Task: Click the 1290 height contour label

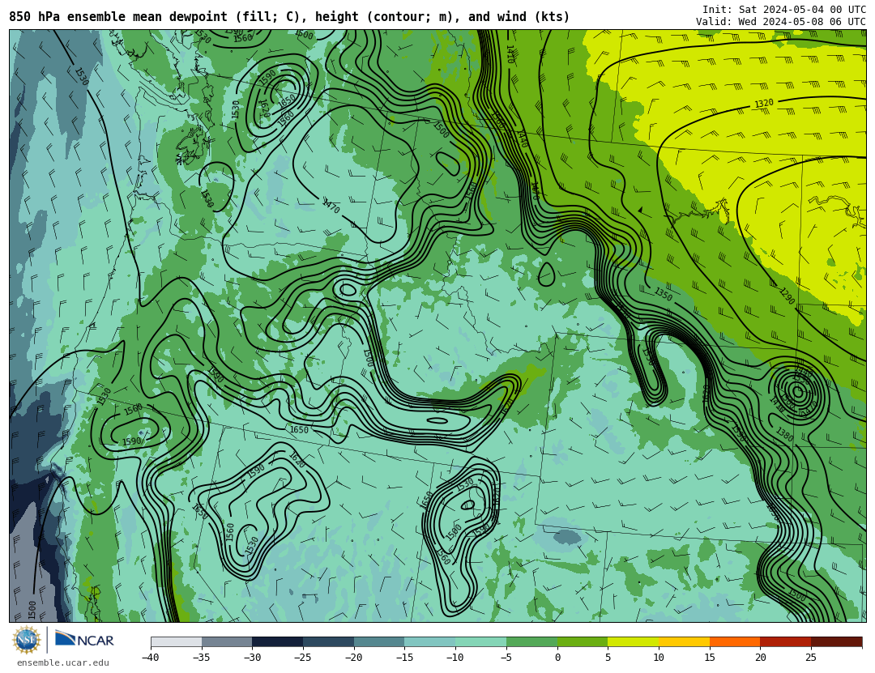Action: click(786, 296)
